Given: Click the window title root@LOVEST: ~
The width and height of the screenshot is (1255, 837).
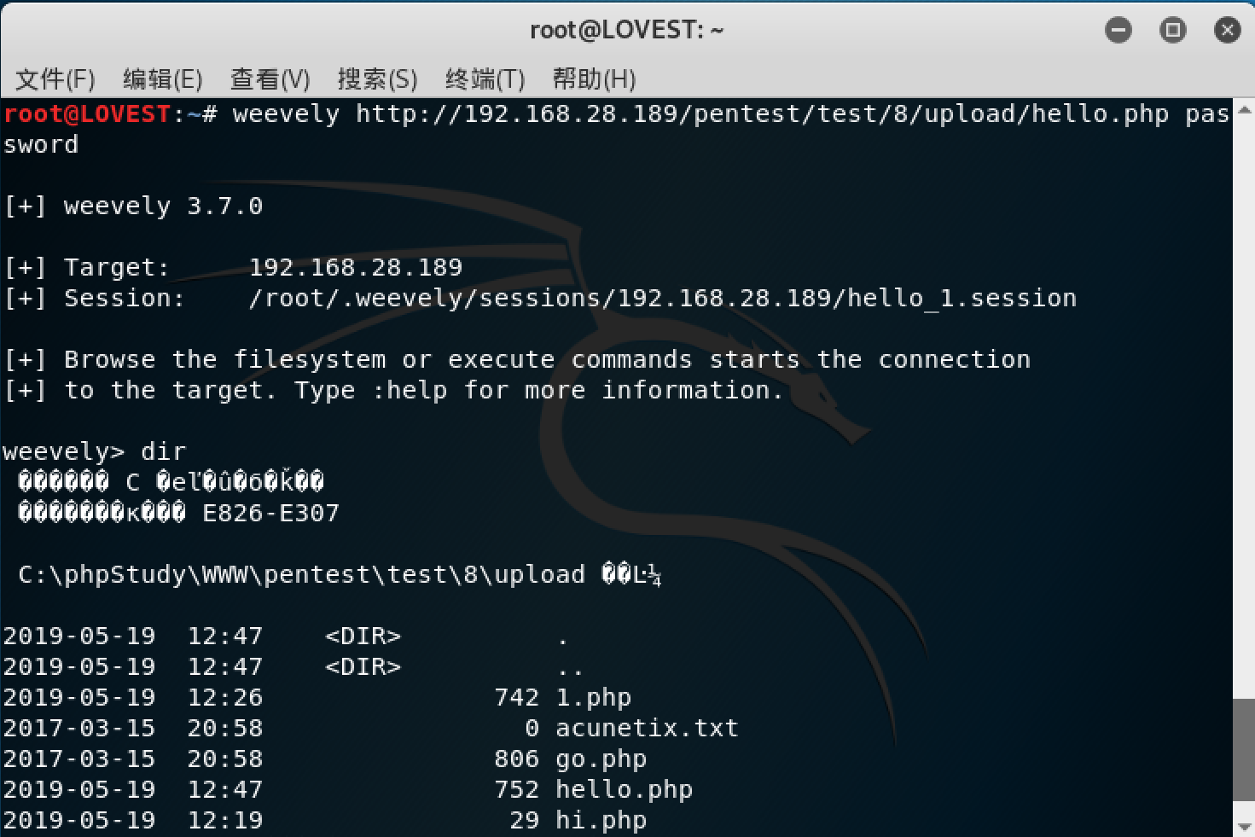Looking at the screenshot, I should coord(627,31).
